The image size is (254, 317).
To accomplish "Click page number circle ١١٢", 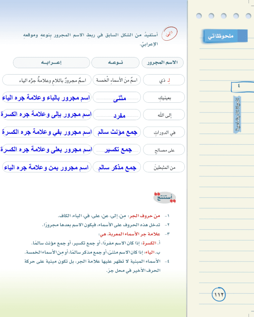I will [x=218, y=294].
